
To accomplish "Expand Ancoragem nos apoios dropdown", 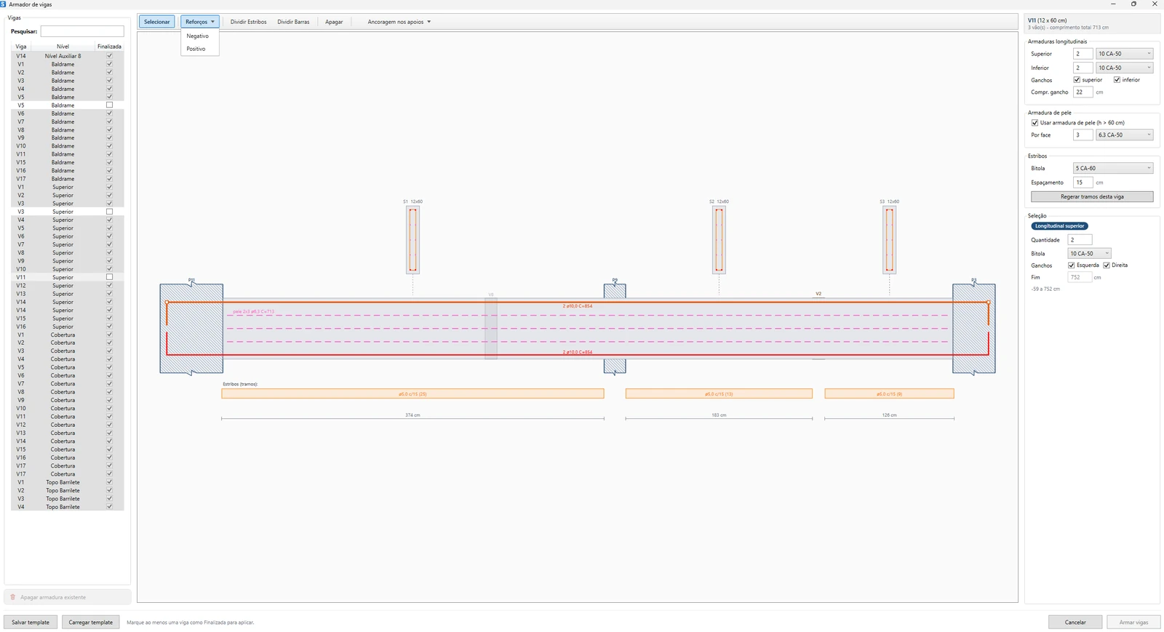I will [399, 22].
